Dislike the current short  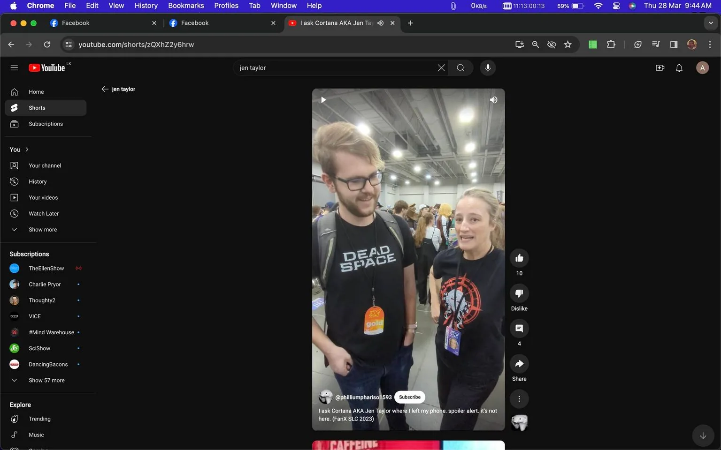point(519,293)
